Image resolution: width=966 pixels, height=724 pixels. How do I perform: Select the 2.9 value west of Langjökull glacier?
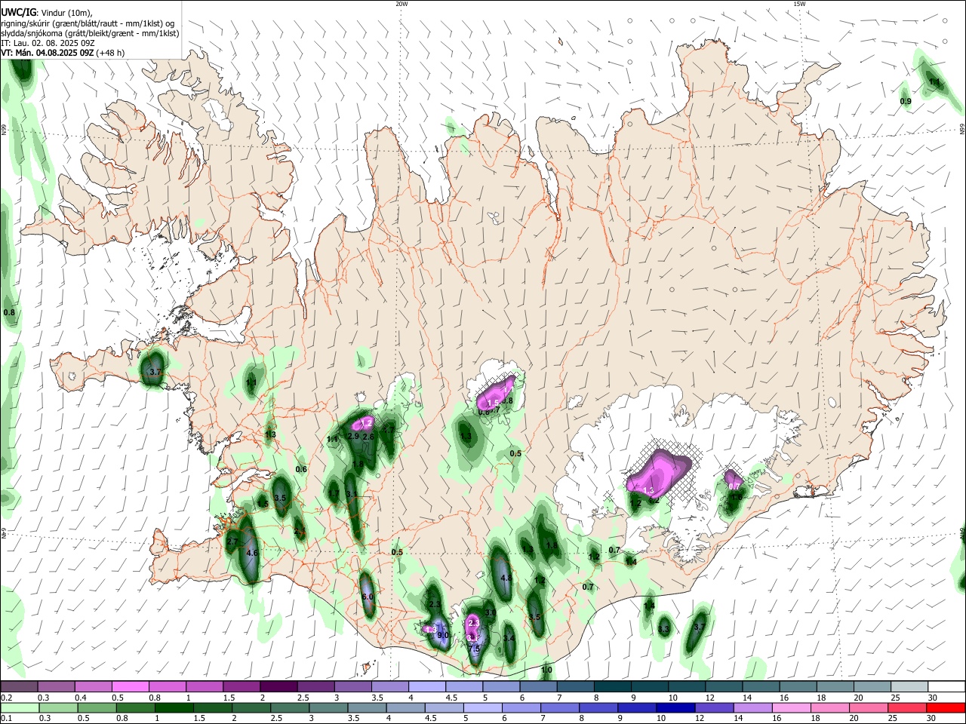[352, 436]
